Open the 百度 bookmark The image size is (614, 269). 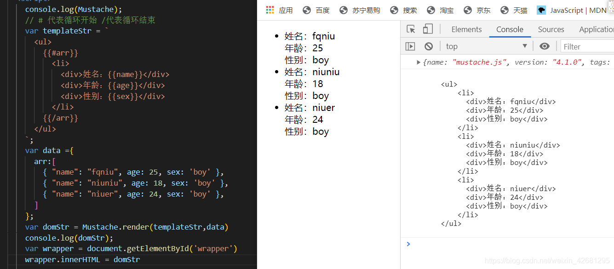coord(316,10)
